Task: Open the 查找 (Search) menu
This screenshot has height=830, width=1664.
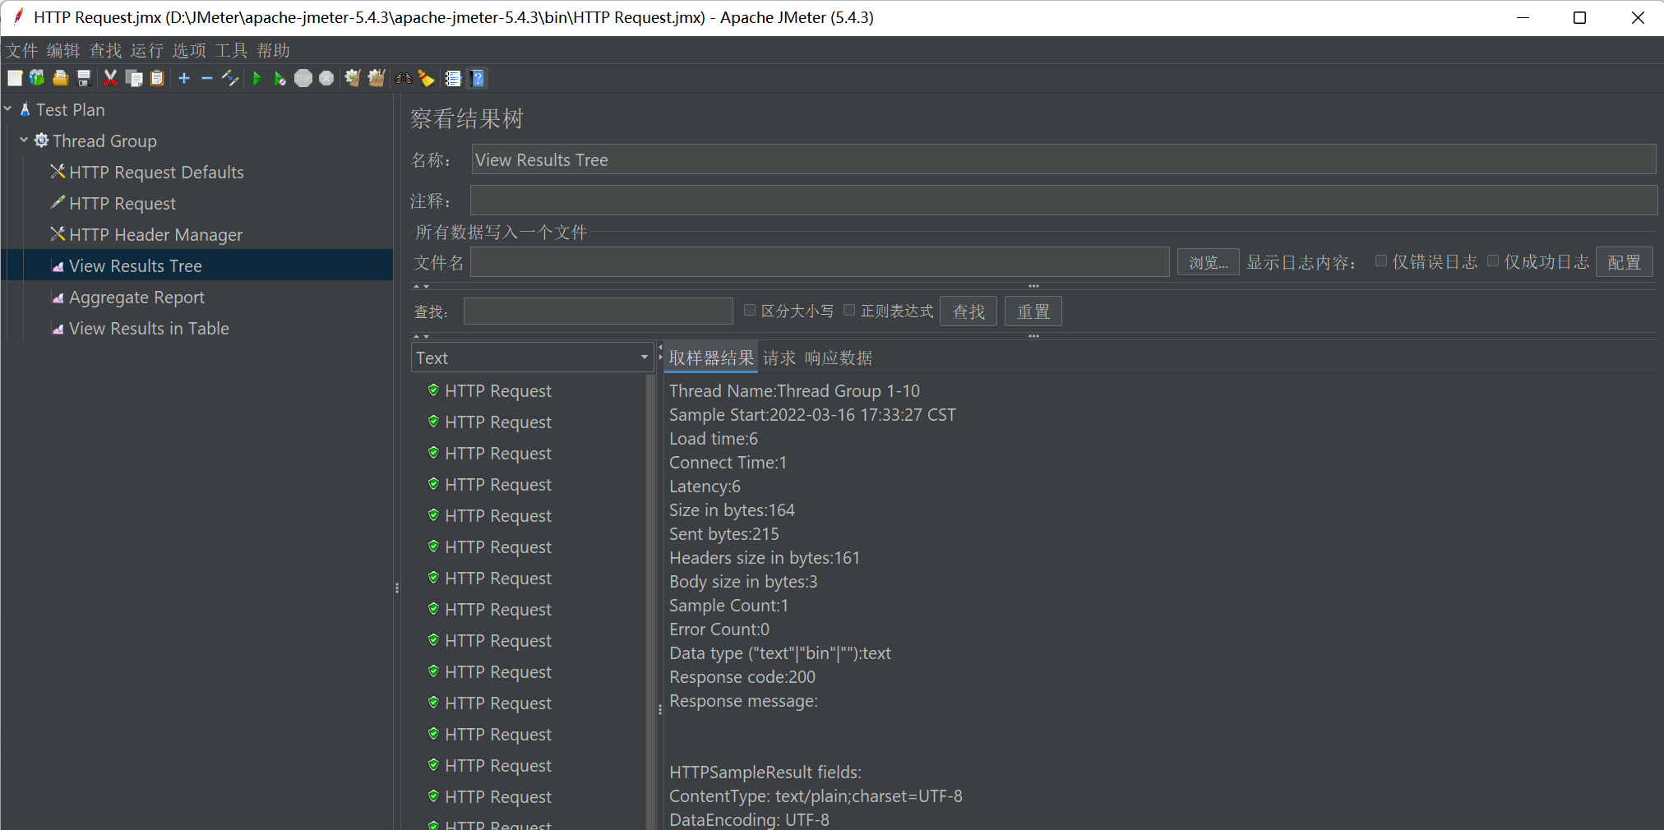Action: 105,51
